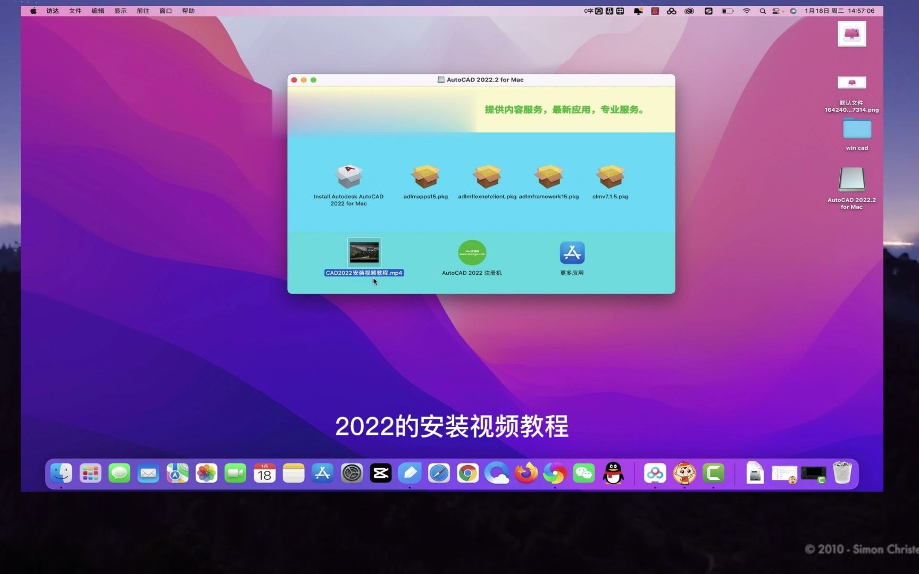Open the 访达 menu in the menu bar
The width and height of the screenshot is (919, 574).
point(53,11)
